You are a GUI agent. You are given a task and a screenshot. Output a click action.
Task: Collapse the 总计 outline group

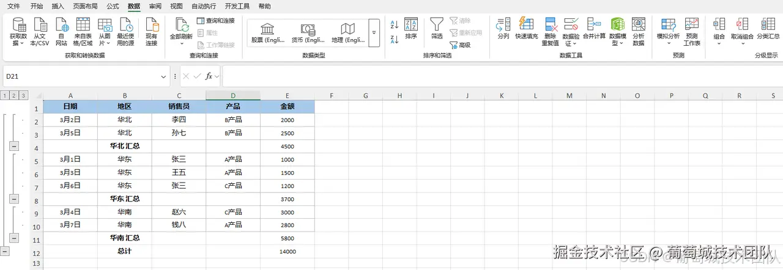coord(5,251)
